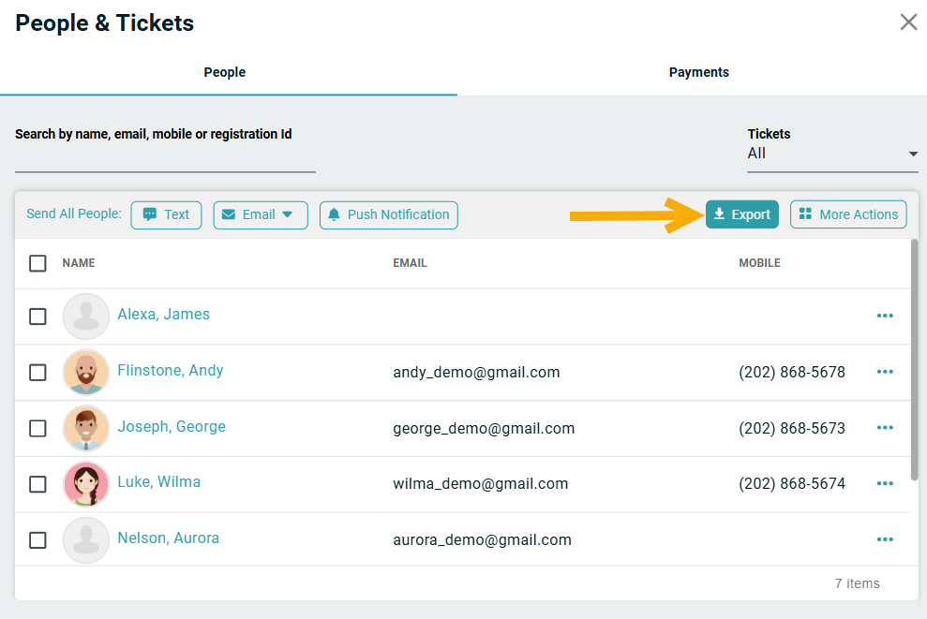Open Joseph, George profile link
The height and width of the screenshot is (619, 927).
pos(172,426)
